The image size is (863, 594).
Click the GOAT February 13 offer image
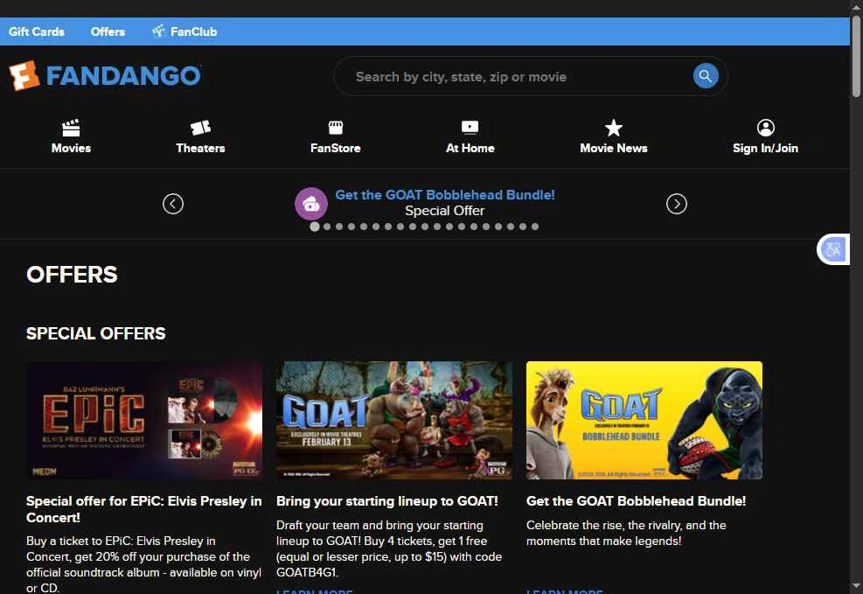394,420
